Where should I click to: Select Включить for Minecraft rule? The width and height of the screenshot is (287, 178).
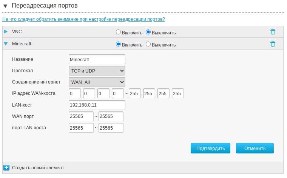[x=118, y=44]
